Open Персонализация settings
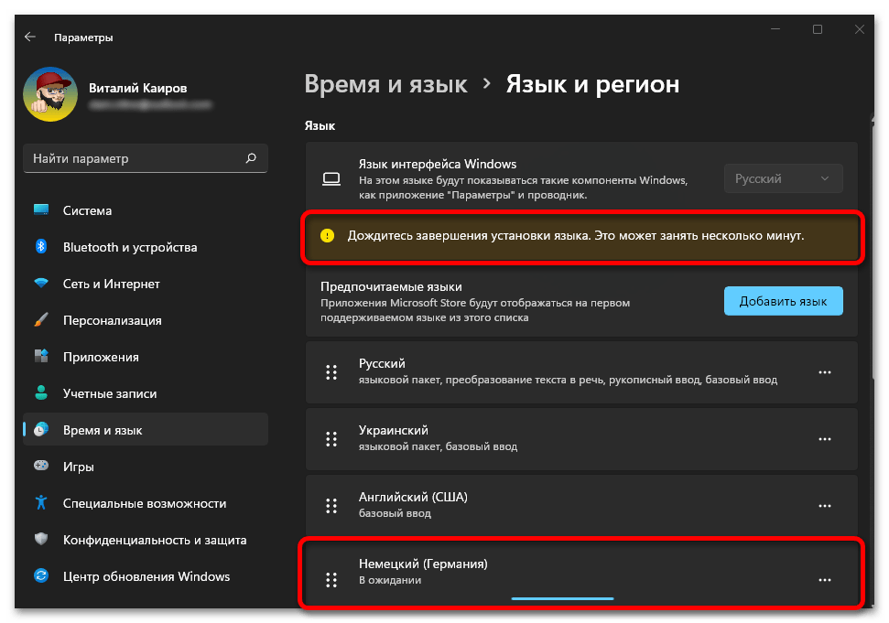Image resolution: width=889 pixels, height=623 pixels. pos(146,320)
